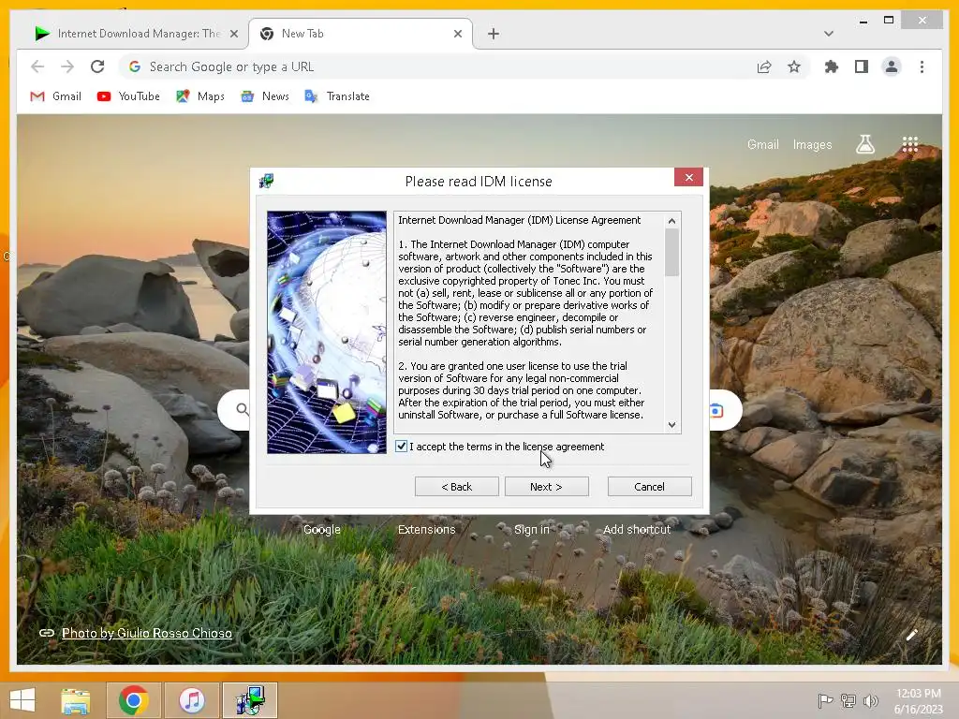
Task: Cancel the IDM installation
Action: (x=650, y=487)
